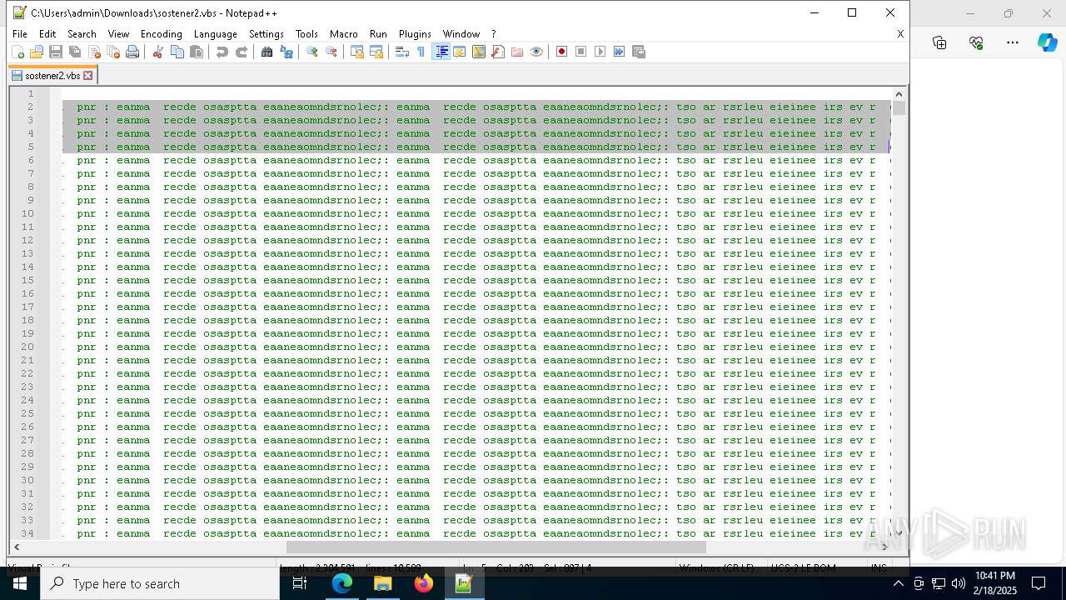Click the Replace toolbar icon

point(286,52)
